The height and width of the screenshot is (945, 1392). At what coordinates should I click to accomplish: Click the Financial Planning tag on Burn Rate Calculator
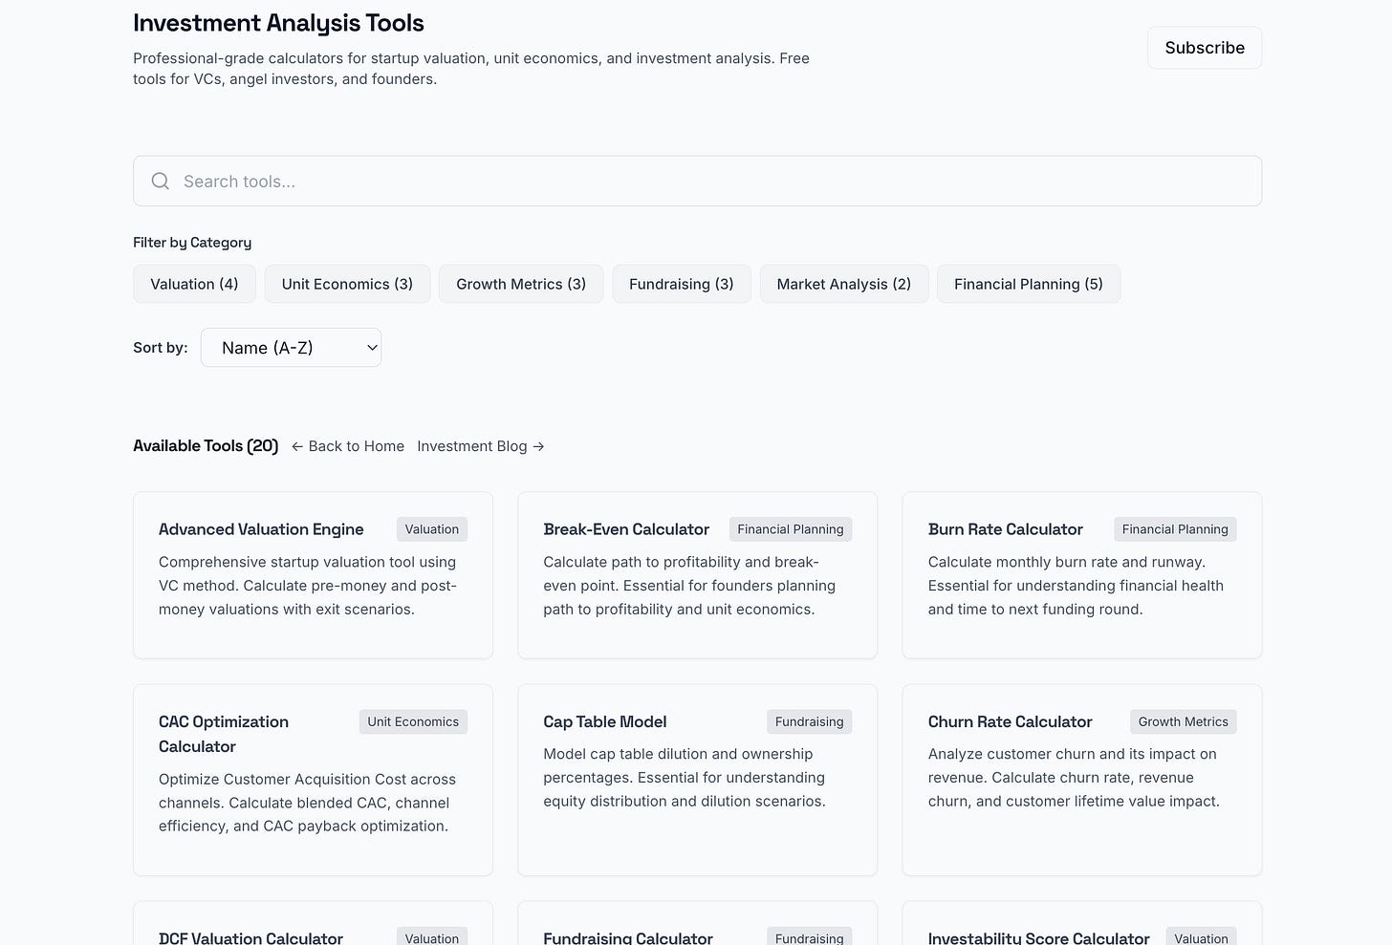point(1175,529)
